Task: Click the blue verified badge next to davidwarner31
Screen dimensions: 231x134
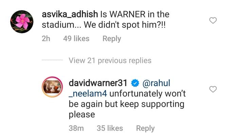Action: (x=135, y=83)
